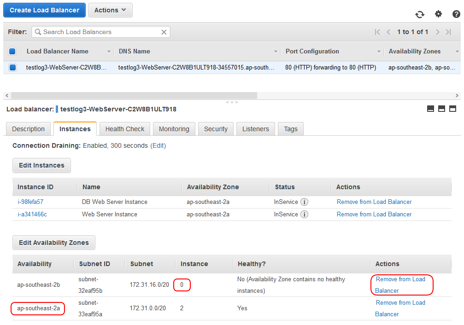Clear the search filter with X

tap(164, 32)
